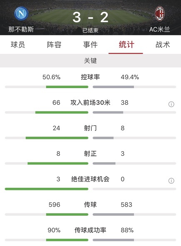Open the 事件 tab

pyautogui.click(x=90, y=45)
